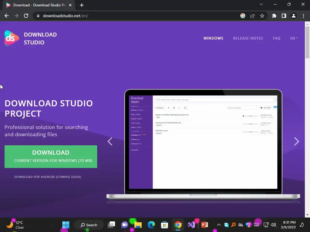Click the address bar showing downloadstudio.net/en/
Image resolution: width=310 pixels, height=232 pixels.
tap(137, 16)
